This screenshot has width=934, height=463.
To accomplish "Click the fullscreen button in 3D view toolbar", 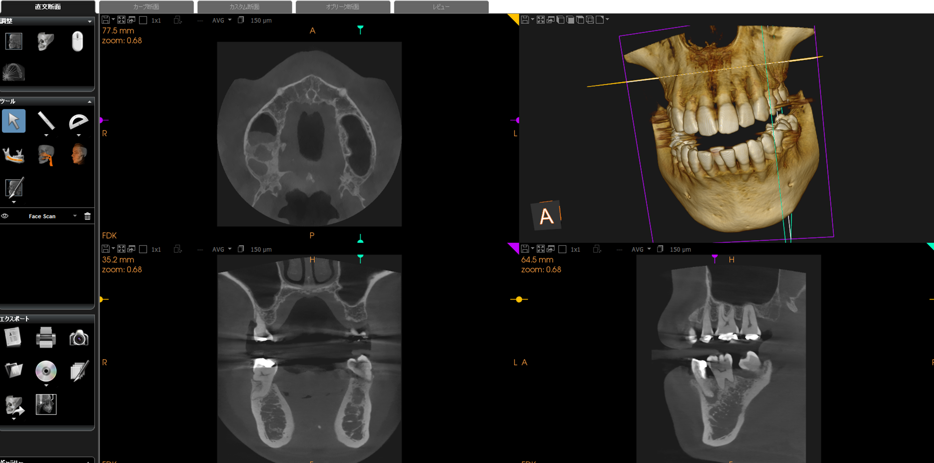I will pos(540,20).
